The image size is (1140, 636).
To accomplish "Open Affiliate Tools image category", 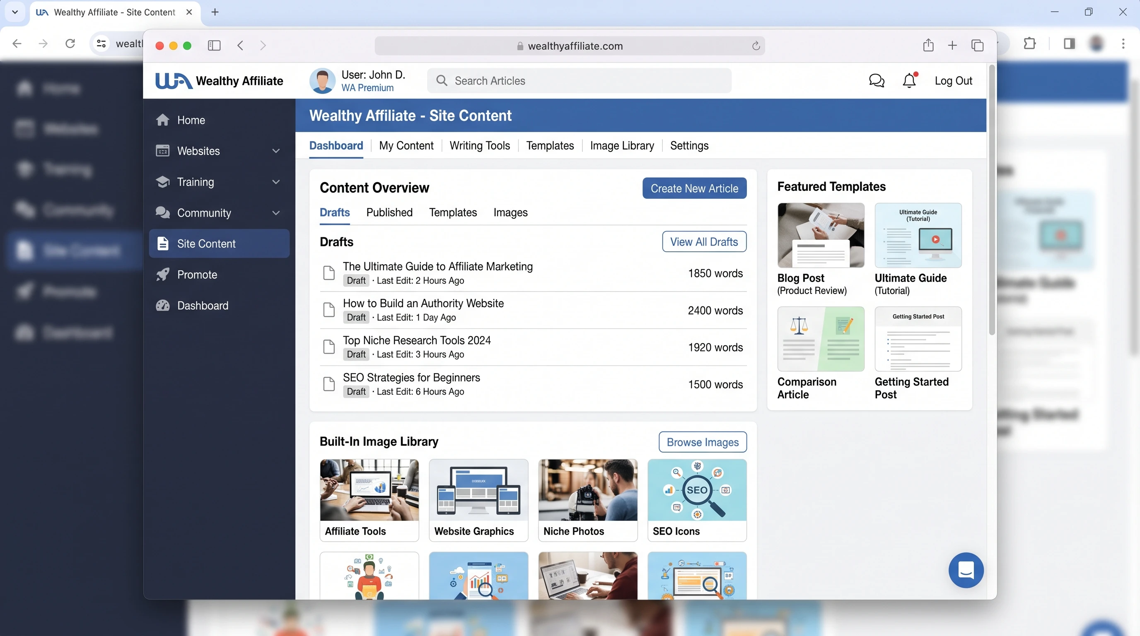I will pos(369,500).
